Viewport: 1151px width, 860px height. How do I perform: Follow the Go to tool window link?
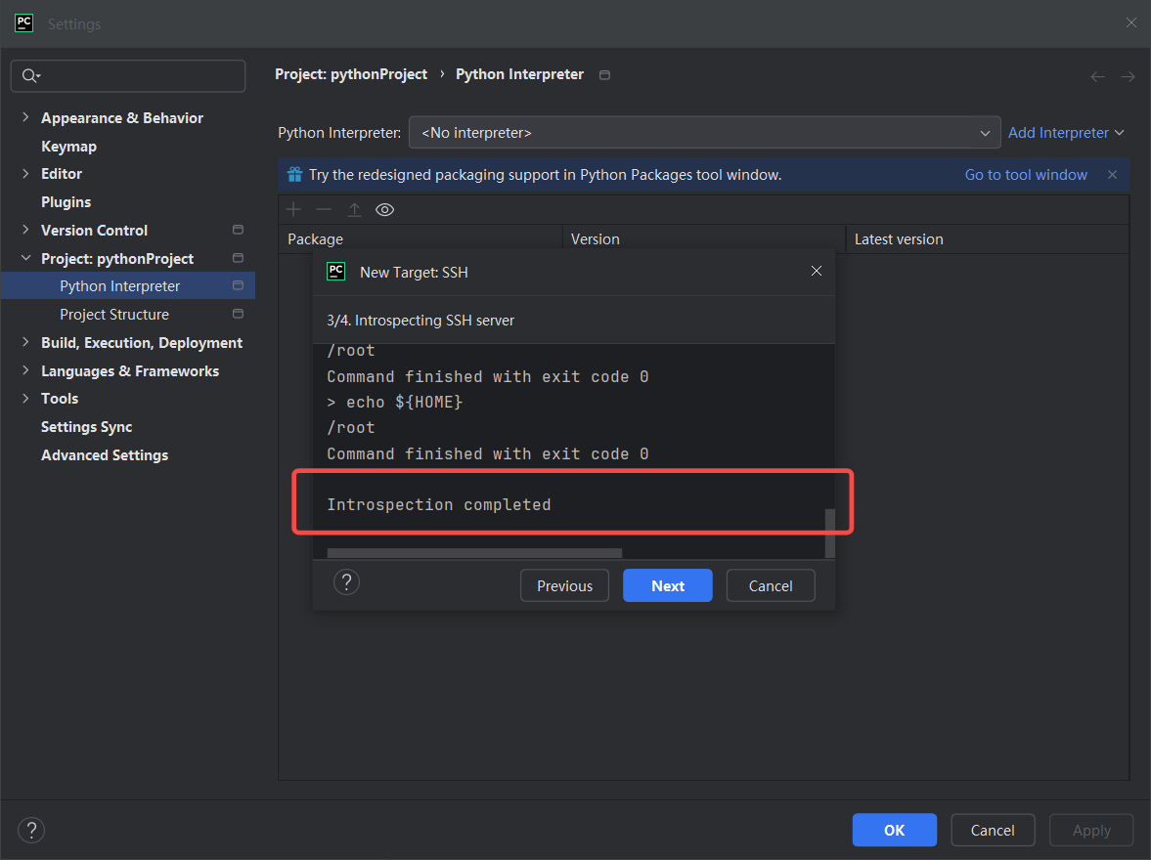pyautogui.click(x=1026, y=175)
